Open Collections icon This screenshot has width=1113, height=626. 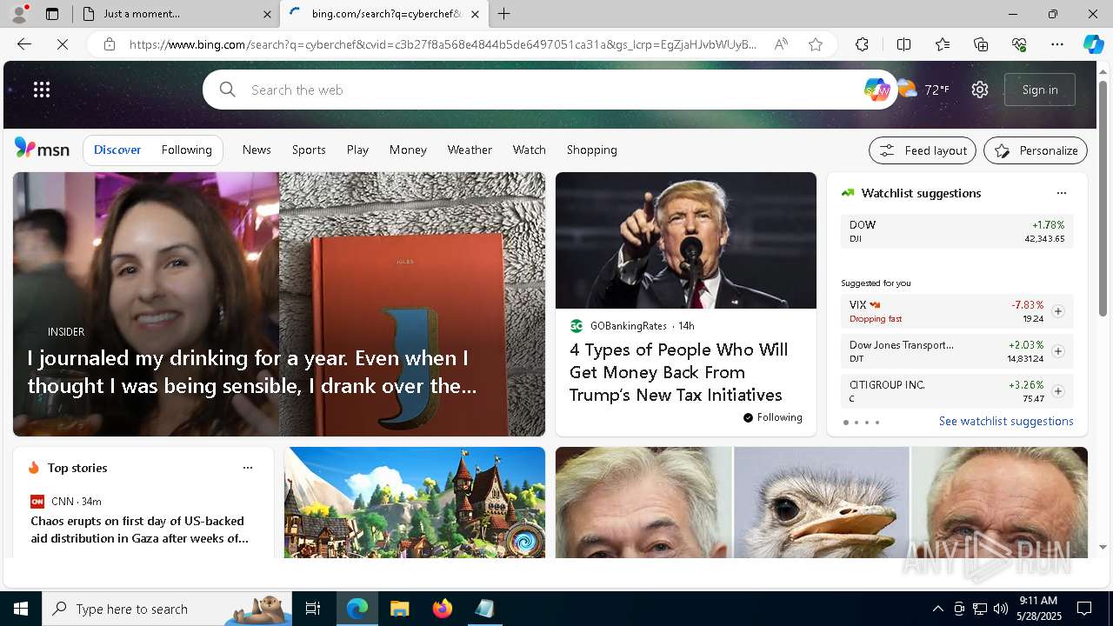coord(981,44)
